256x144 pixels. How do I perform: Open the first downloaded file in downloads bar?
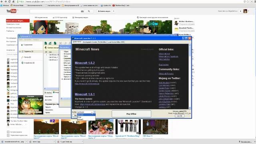pyautogui.click(x=14, y=142)
